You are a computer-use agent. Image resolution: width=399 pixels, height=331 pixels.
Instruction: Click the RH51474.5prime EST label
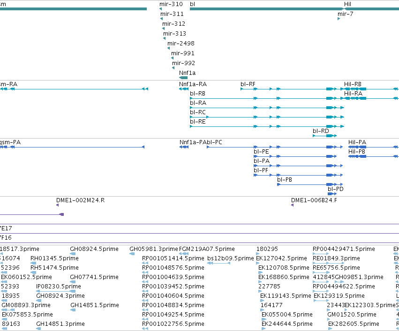click(54, 268)
